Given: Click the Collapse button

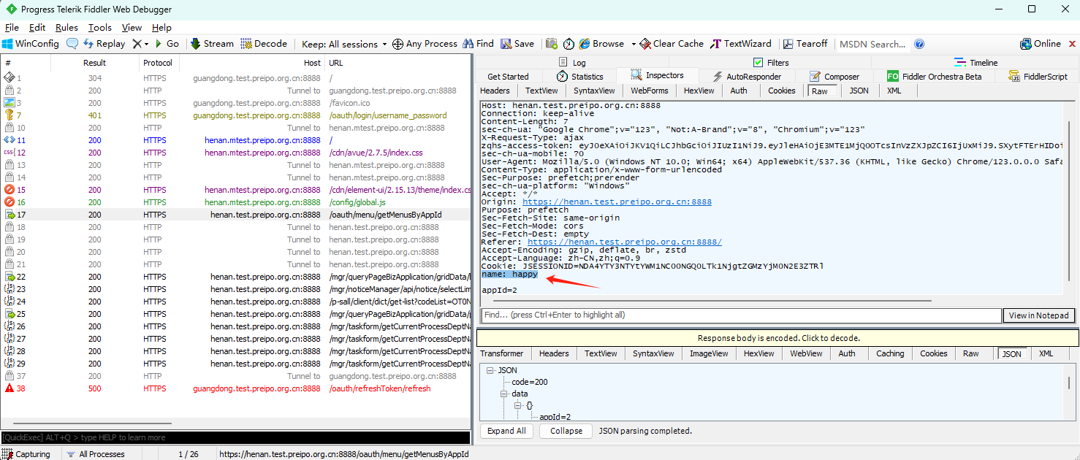Looking at the screenshot, I should pos(566,431).
